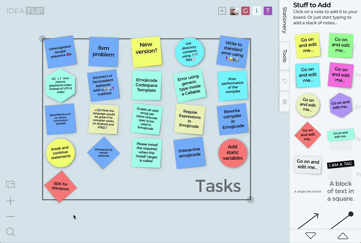361x243 pixels.
Task: Add a green square note
Action: tap(341, 45)
